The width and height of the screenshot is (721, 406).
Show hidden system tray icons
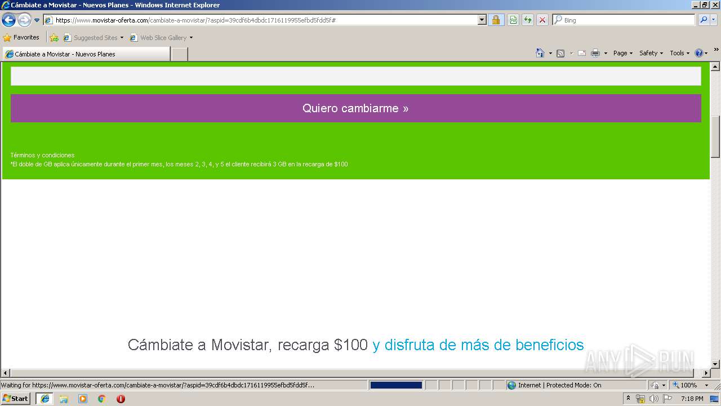click(629, 399)
